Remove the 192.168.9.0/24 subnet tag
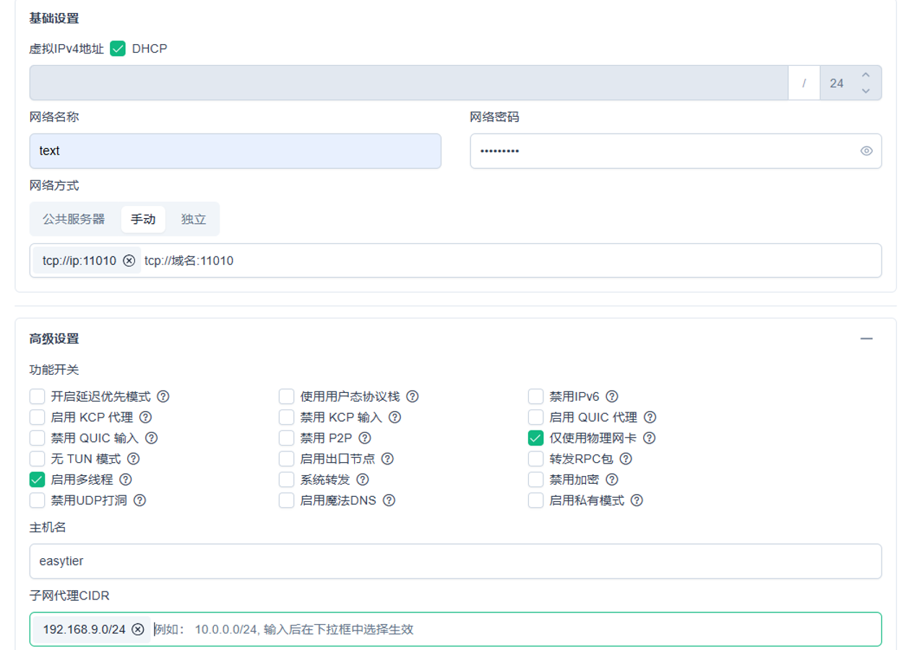The image size is (914, 650). 138,630
